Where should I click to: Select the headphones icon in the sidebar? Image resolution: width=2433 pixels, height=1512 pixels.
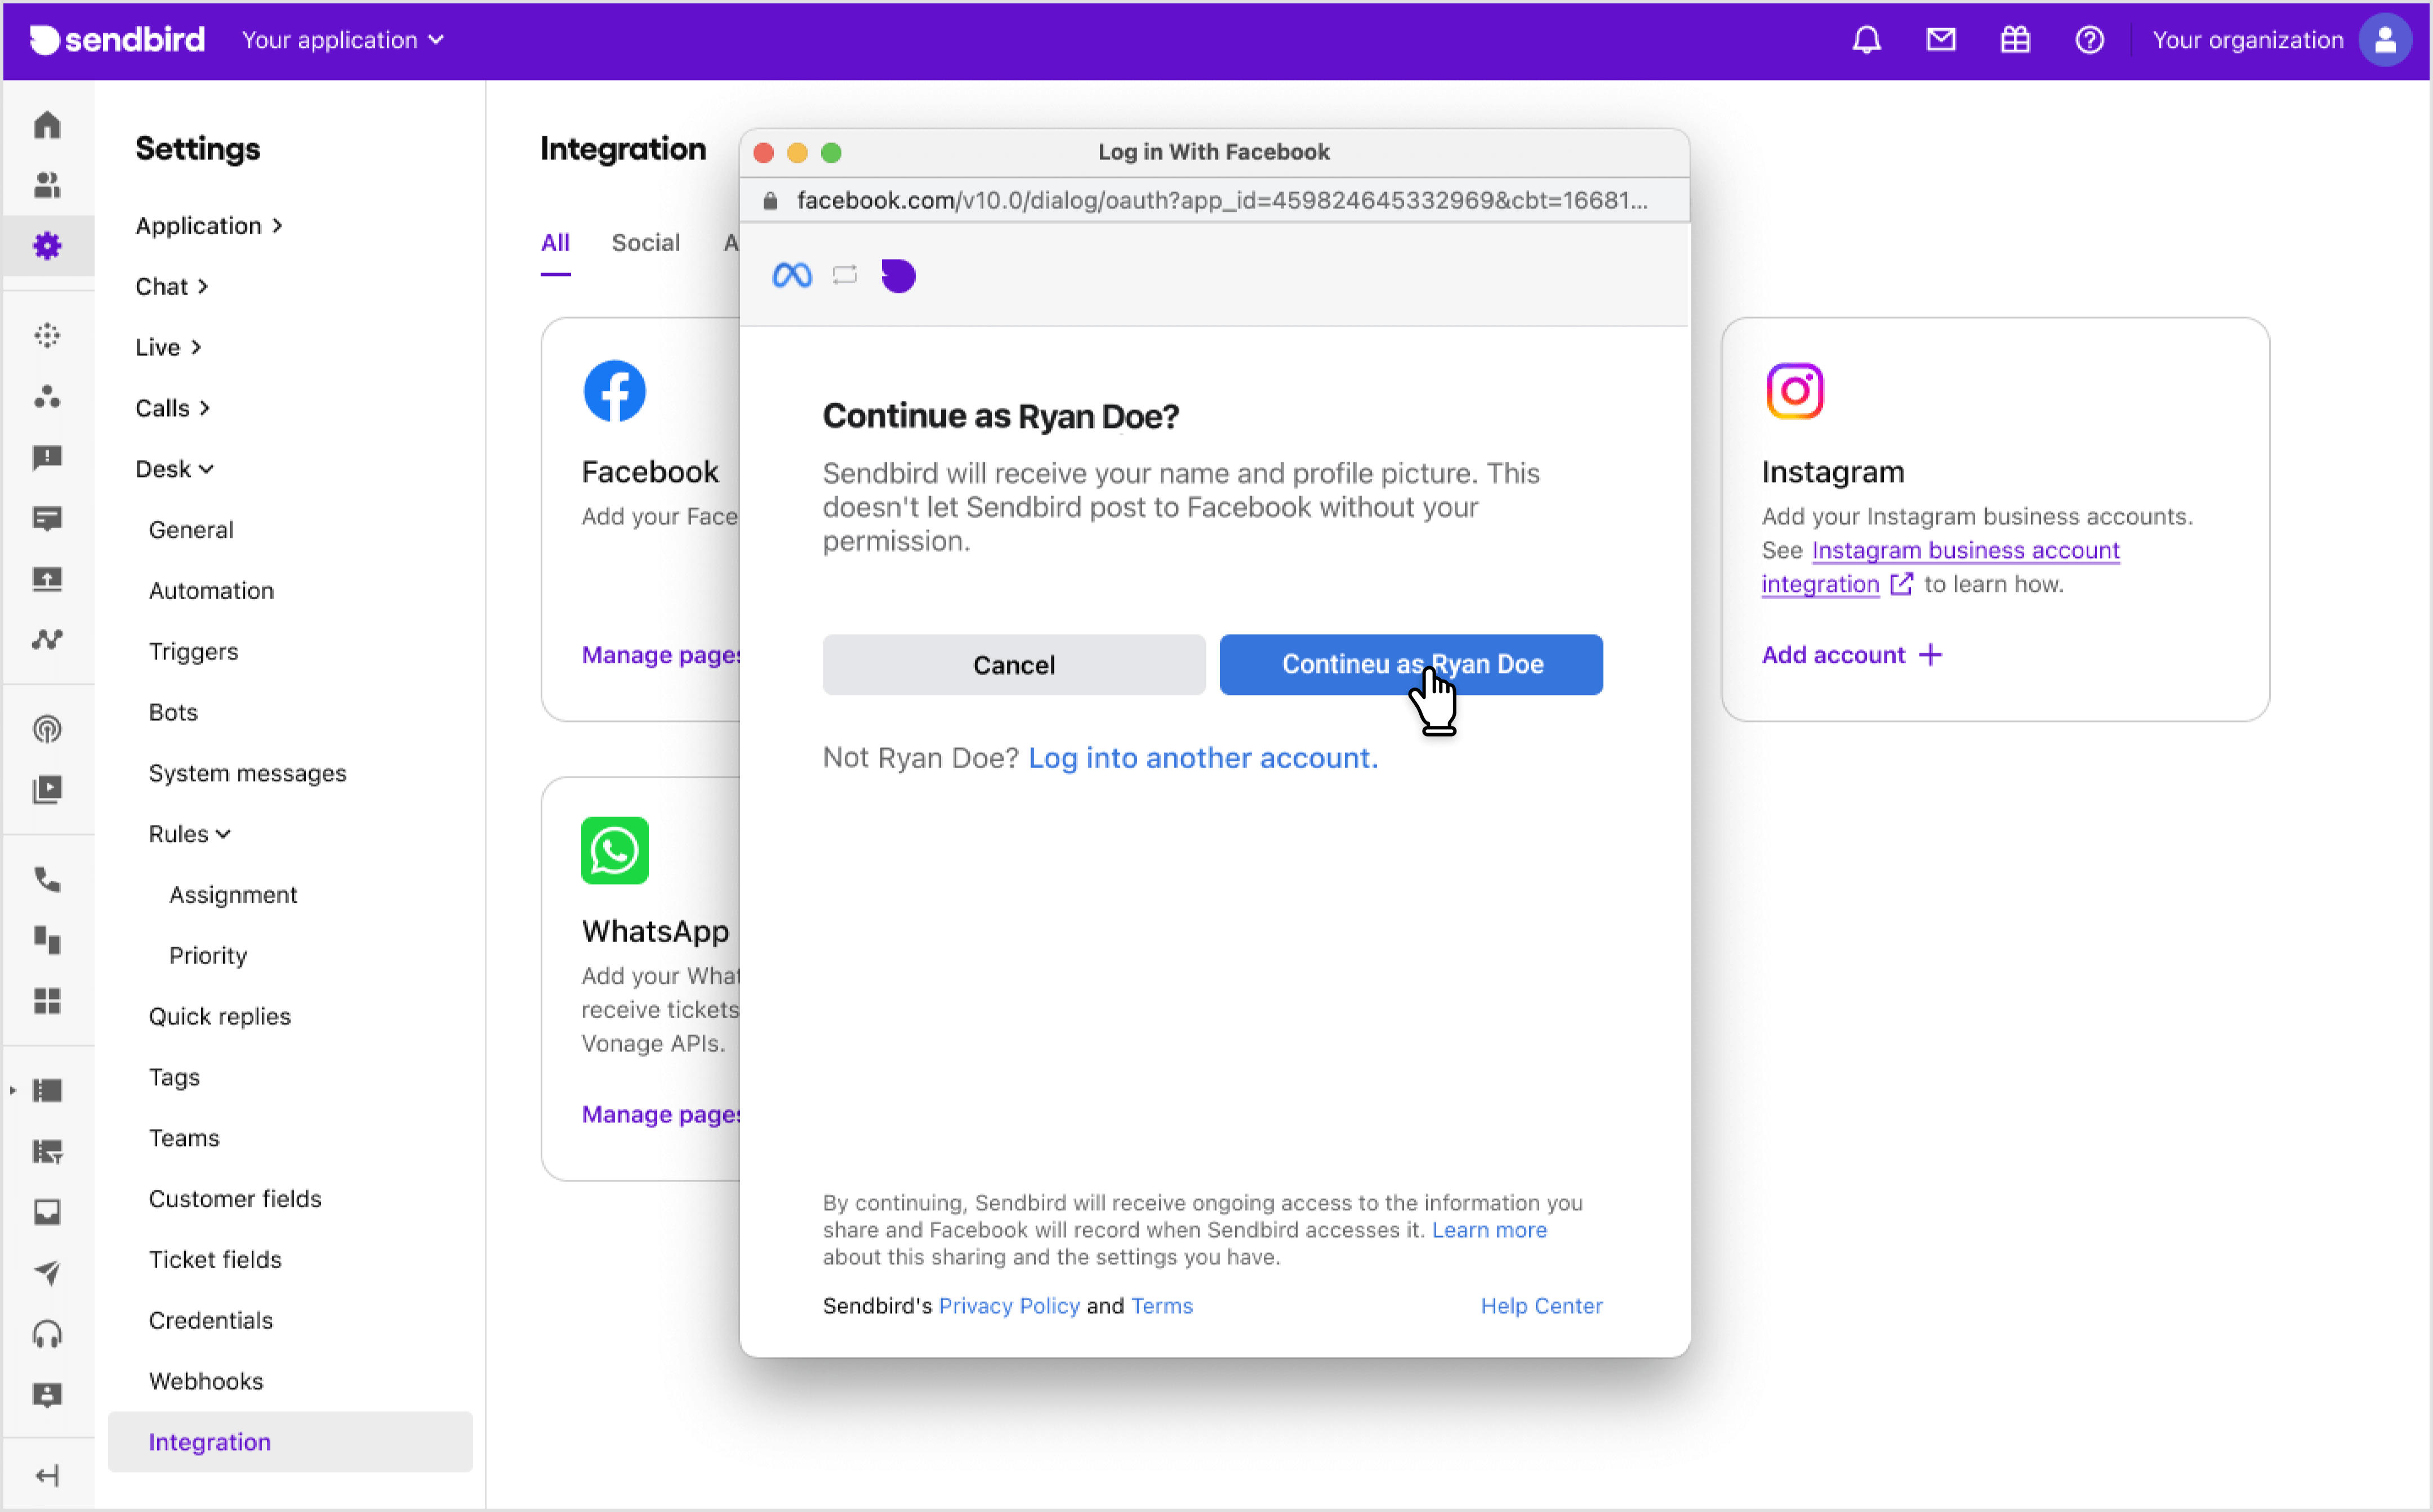coord(46,1334)
